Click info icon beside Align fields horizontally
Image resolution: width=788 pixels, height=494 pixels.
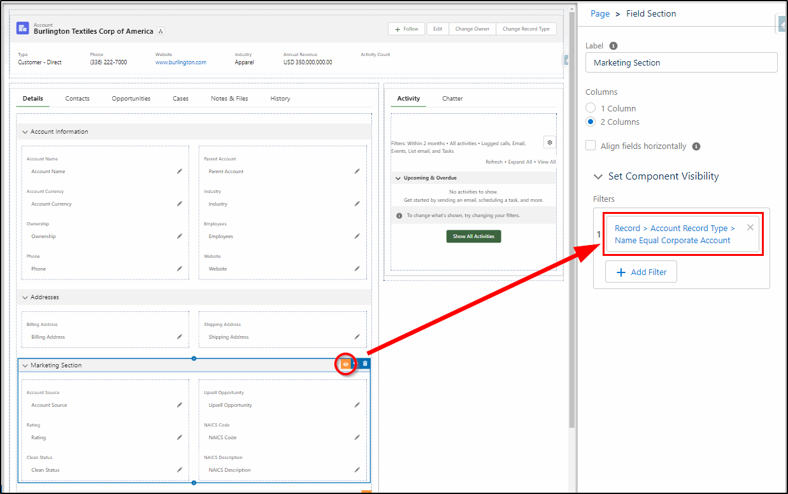(x=696, y=146)
